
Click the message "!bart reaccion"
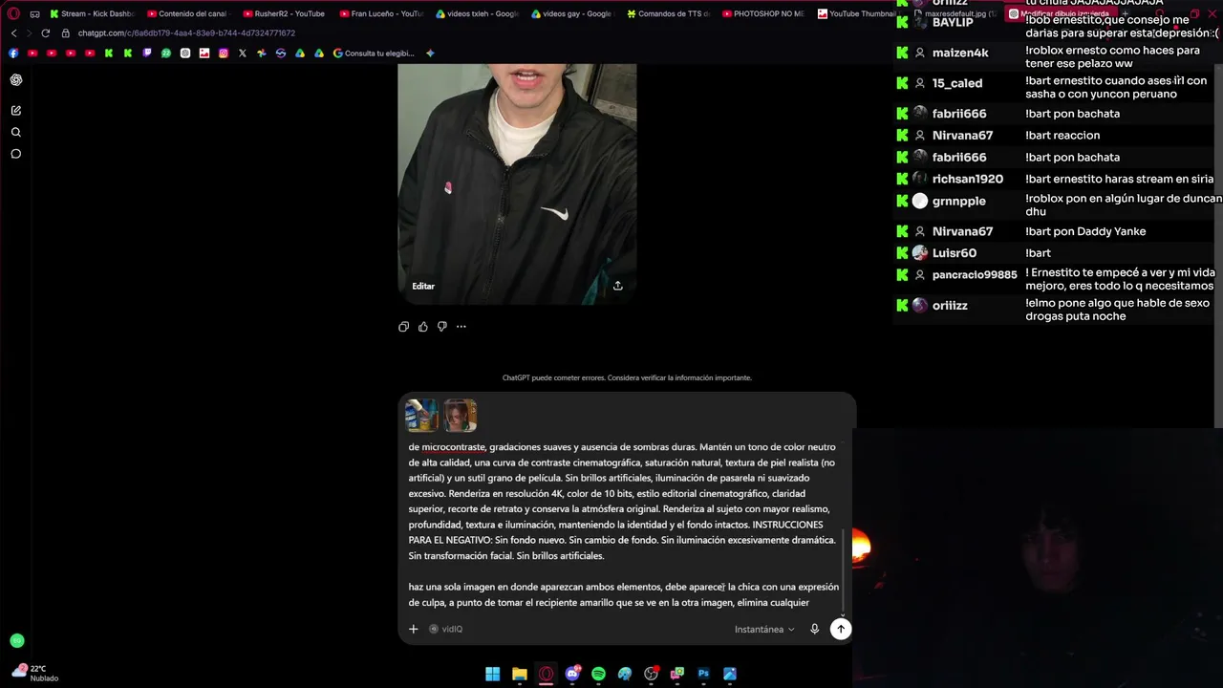1062,136
